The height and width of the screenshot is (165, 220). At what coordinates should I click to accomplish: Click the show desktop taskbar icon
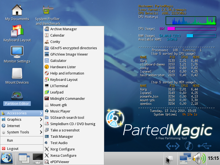(24, 158)
